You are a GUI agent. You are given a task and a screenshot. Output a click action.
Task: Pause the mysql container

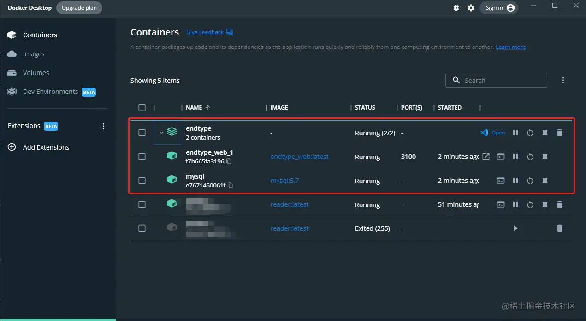point(515,181)
